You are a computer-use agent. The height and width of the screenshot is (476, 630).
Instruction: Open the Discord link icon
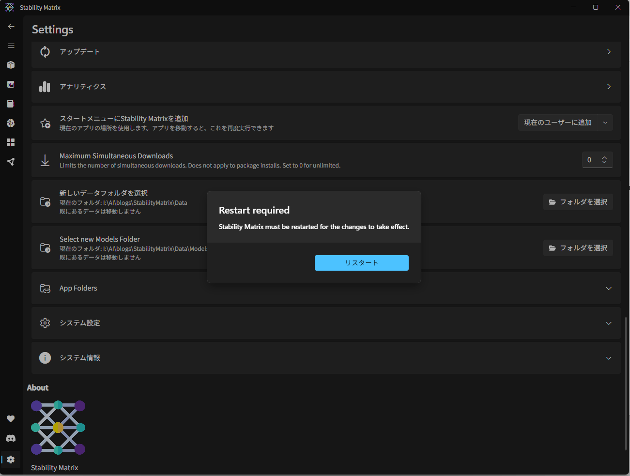point(11,438)
